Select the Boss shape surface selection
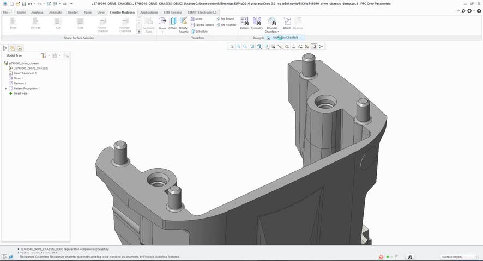The height and width of the screenshot is (261, 483). click(x=13, y=23)
